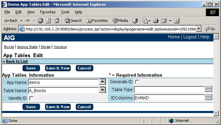Click the Internet zone globe icon
This screenshot has width=221, height=125.
pos(171,121)
